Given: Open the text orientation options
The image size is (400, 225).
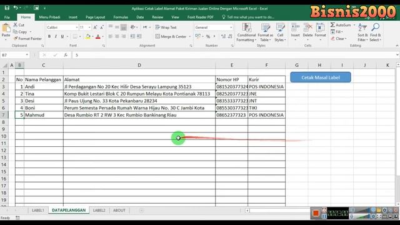Looking at the screenshot, I should pos(133,27).
